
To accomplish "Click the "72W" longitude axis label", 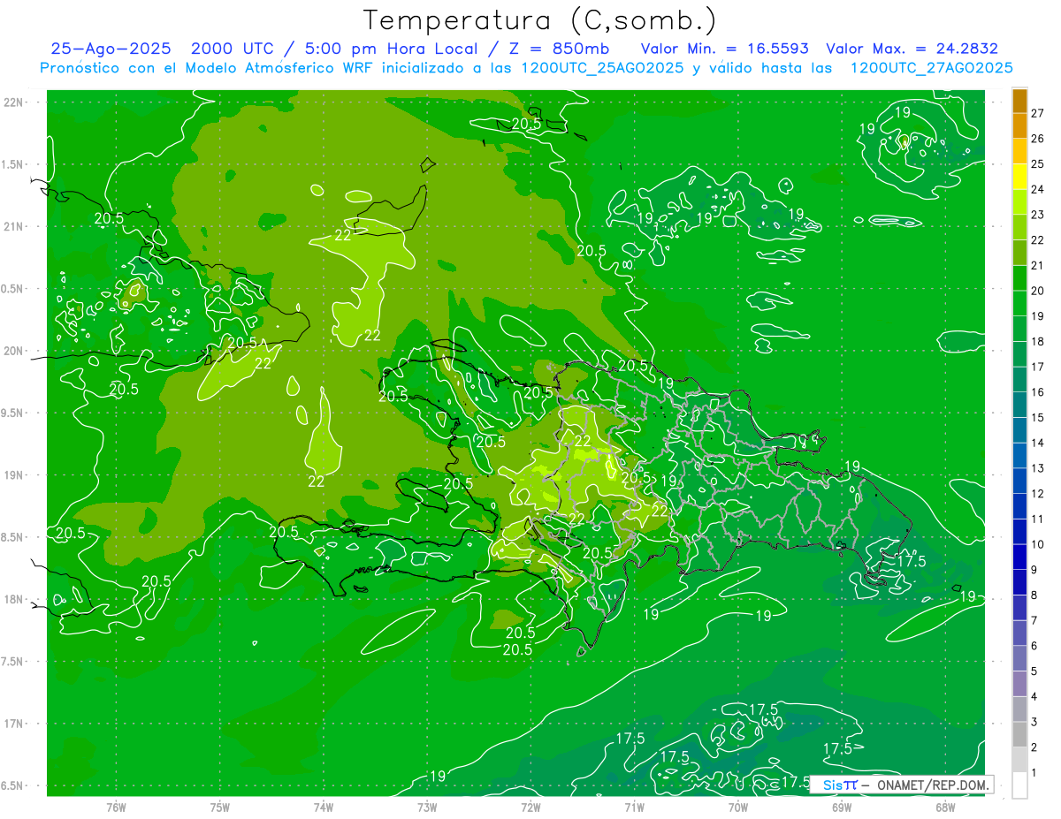I will [x=530, y=808].
